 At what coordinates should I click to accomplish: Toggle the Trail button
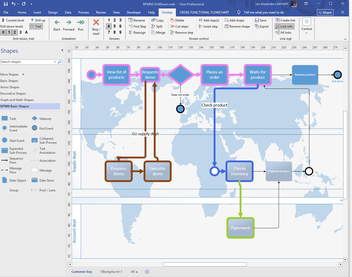(36, 27)
